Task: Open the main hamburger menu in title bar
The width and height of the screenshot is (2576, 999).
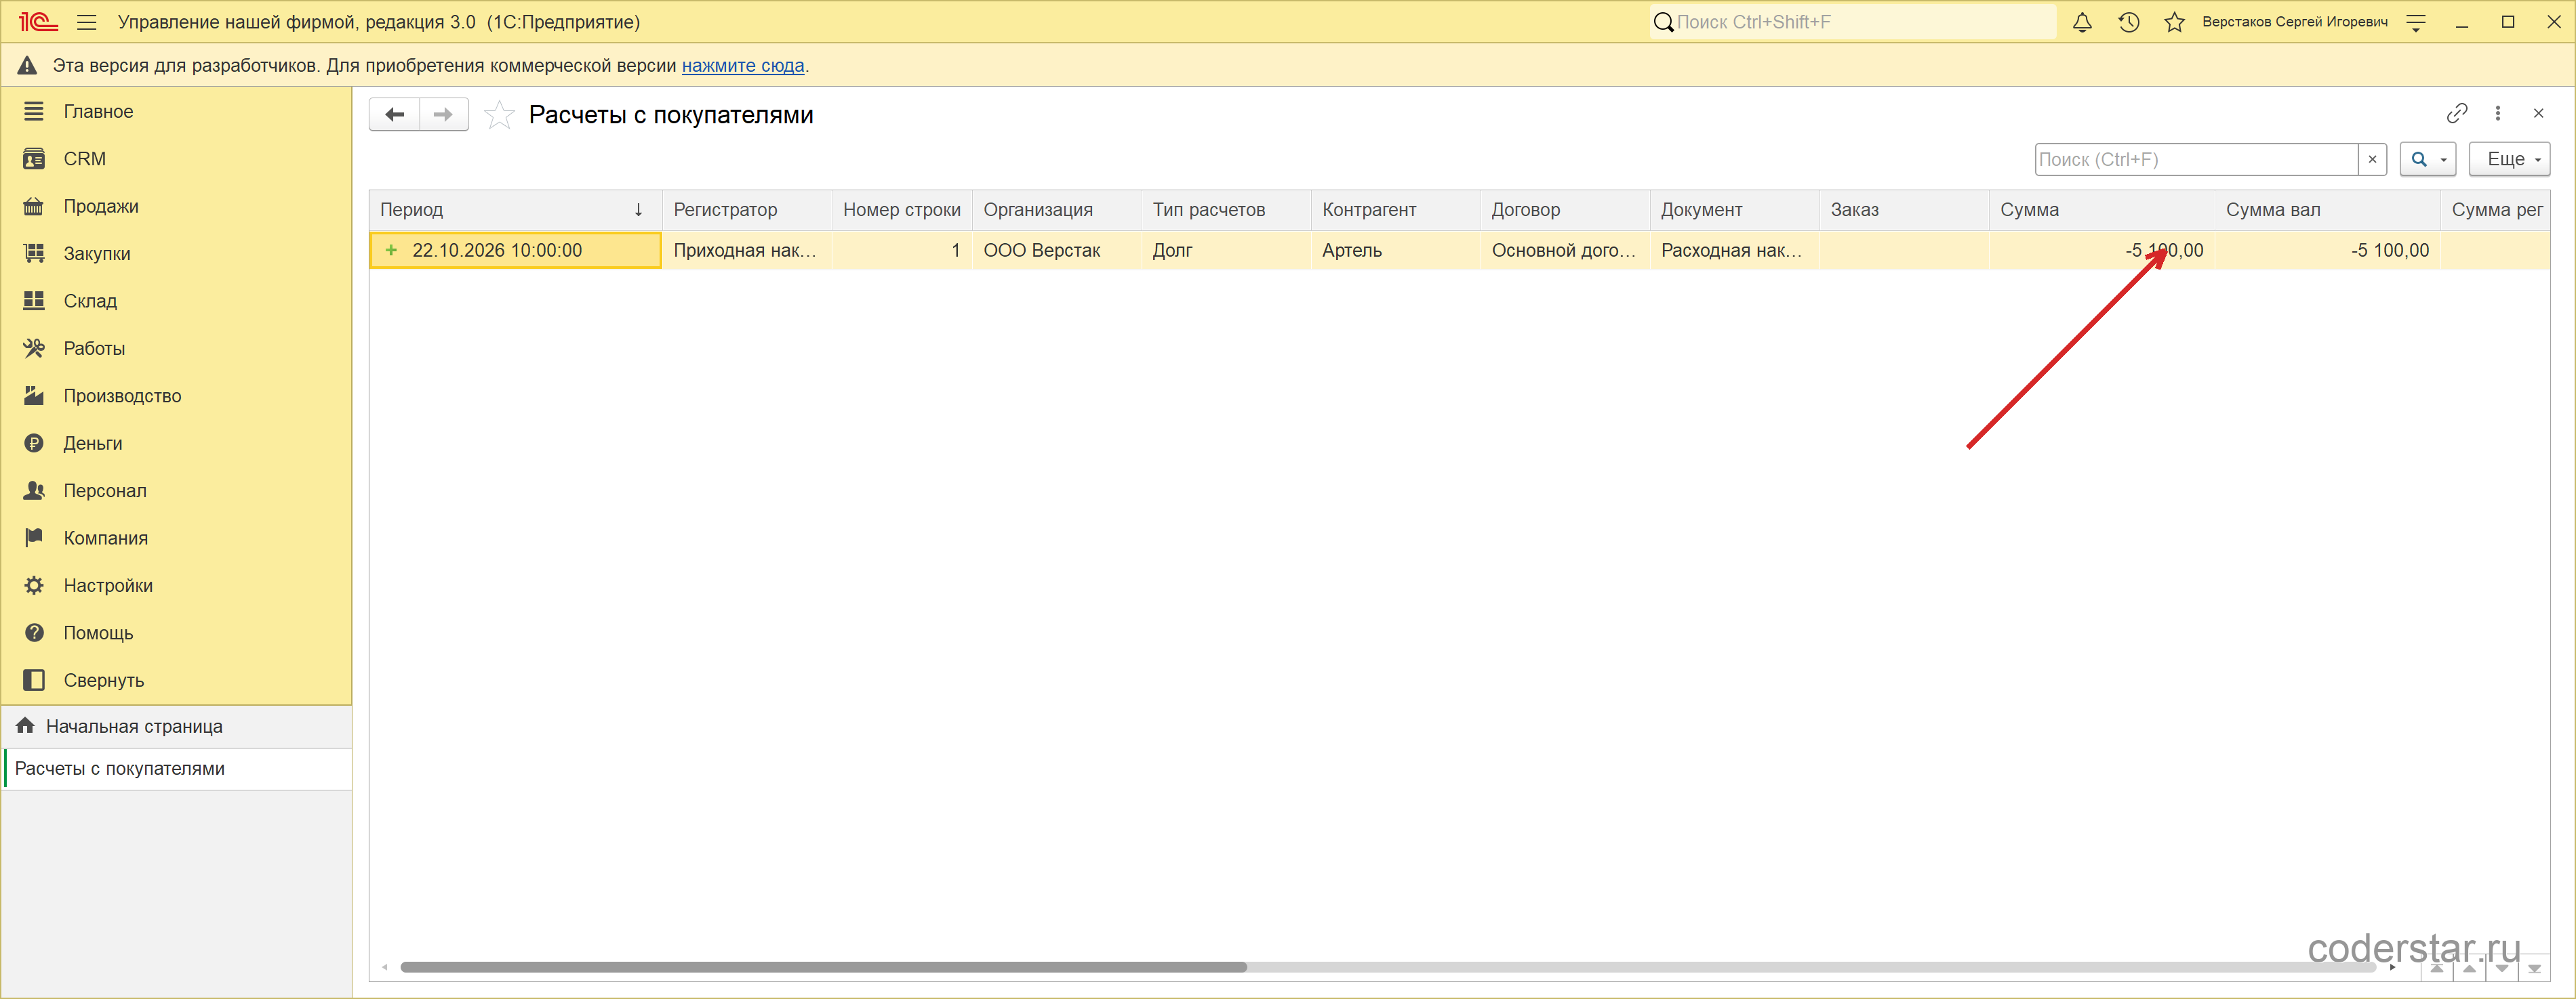Action: pyautogui.click(x=87, y=22)
